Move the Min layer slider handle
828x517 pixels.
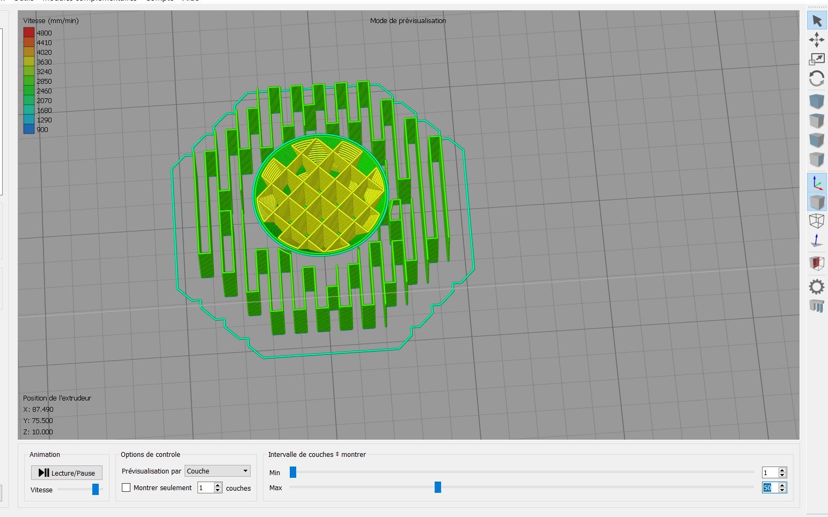pos(293,472)
